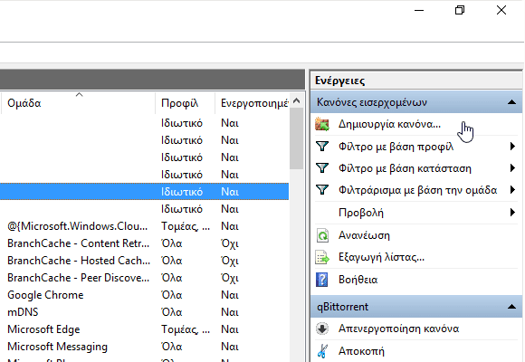This screenshot has height=362, width=525.
Task: Click Εξαγωγή λίστας... action
Action: pos(381,258)
